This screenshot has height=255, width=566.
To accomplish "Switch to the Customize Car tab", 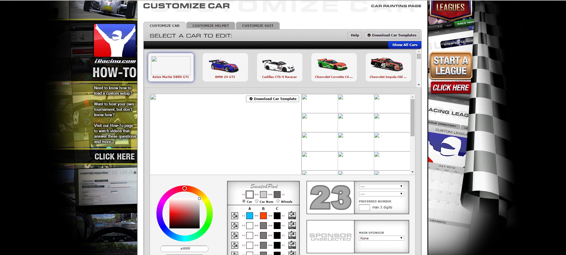I will coord(165,26).
